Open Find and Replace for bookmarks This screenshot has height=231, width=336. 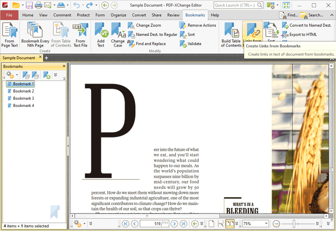pyautogui.click(x=147, y=44)
